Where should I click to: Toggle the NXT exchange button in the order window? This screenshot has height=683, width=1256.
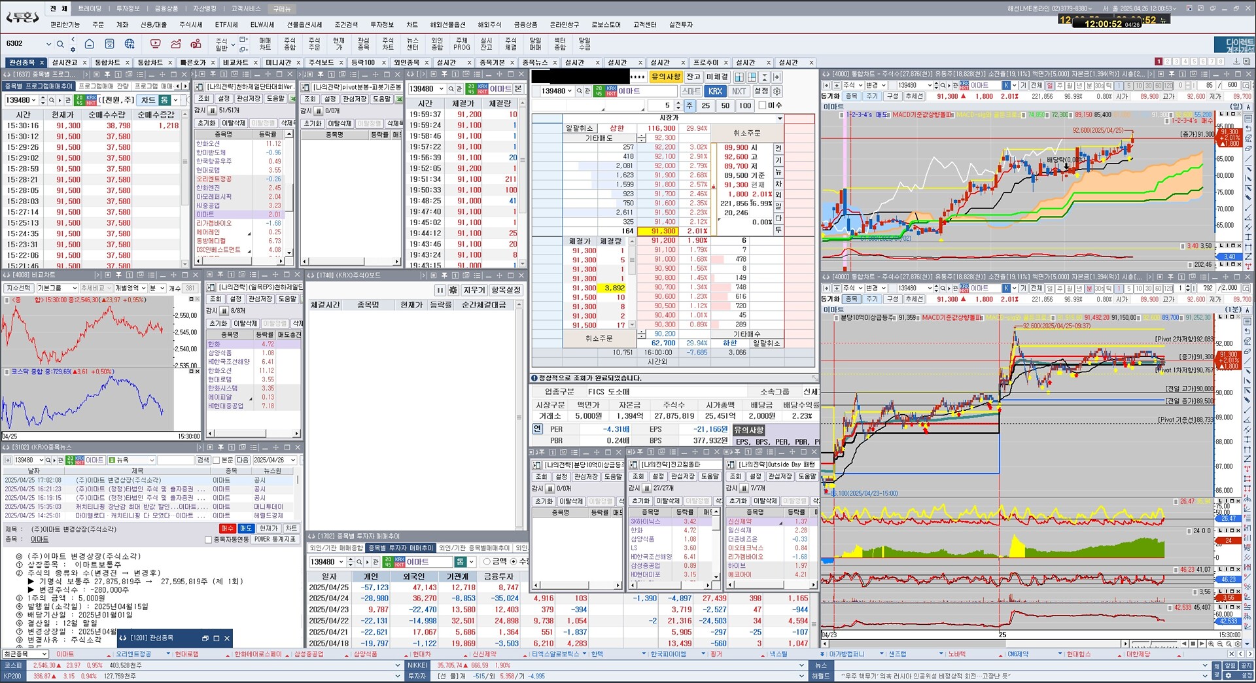[x=739, y=91]
